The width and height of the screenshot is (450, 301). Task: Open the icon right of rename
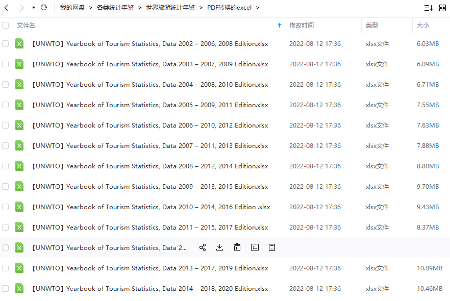click(272, 247)
